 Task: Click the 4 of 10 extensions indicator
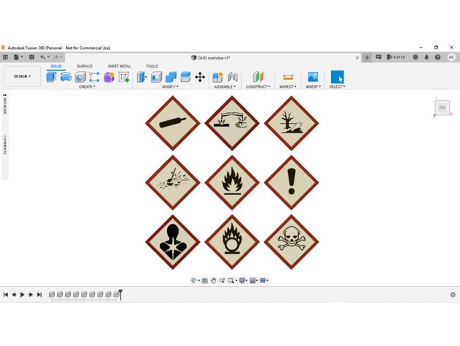396,57
